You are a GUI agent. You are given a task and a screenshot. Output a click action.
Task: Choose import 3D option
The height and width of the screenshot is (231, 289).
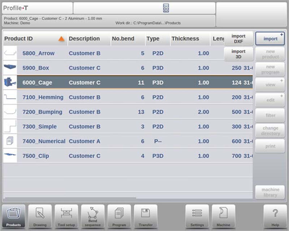click(238, 54)
